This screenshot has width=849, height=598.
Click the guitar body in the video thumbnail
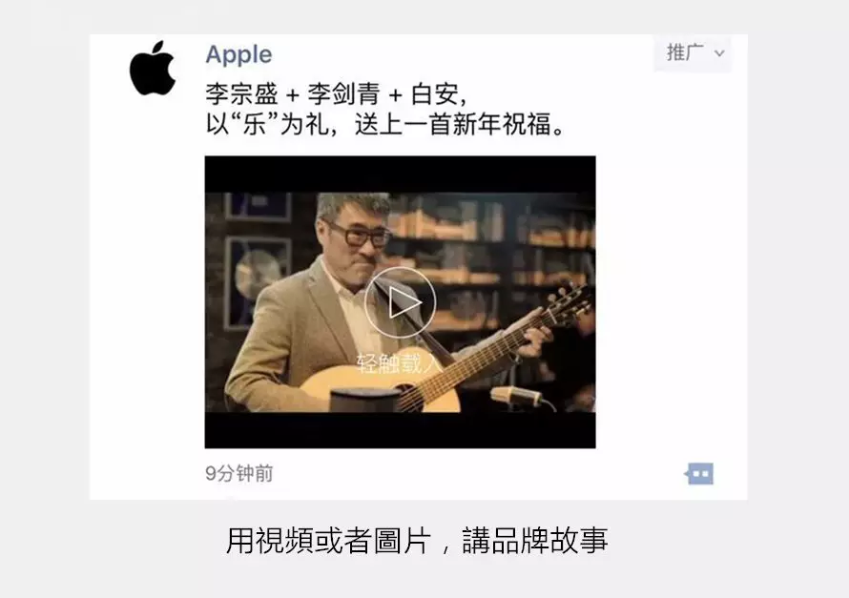point(379,388)
